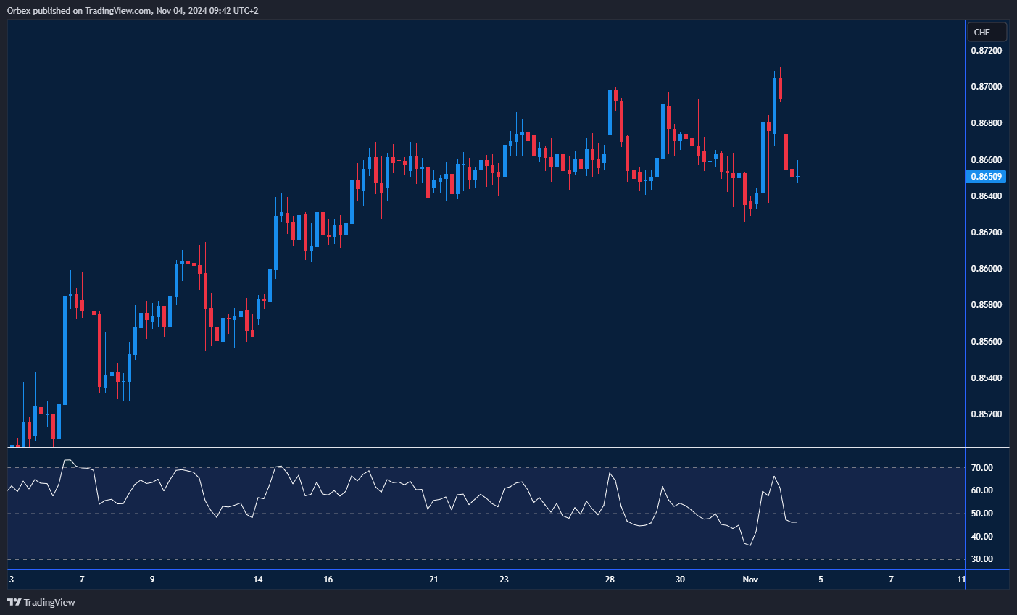Open the CHF currency dropdown
This screenshot has width=1017, height=615.
[987, 32]
